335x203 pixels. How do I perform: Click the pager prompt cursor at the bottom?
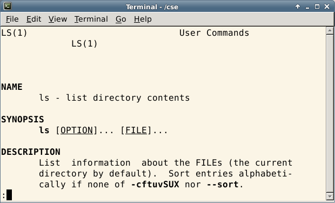pyautogui.click(x=9, y=195)
